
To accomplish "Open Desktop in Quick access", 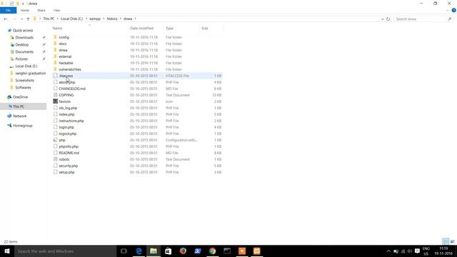I will point(22,44).
